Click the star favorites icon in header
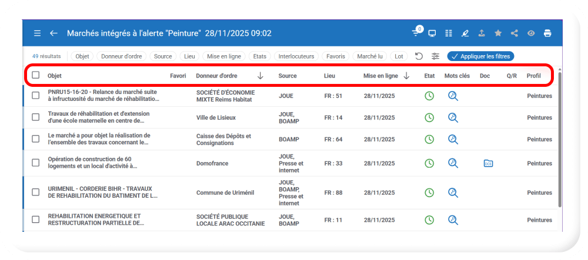This screenshot has width=588, height=260. [x=498, y=33]
